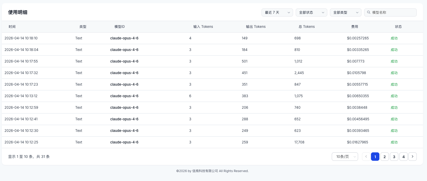This screenshot has height=181, width=427.
Task: Select the timestamp 2026-04-14 10:12:25
Action: (x=21, y=142)
